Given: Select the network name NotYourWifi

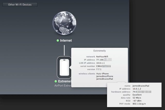Looking at the screenshot, I should click(102, 57).
